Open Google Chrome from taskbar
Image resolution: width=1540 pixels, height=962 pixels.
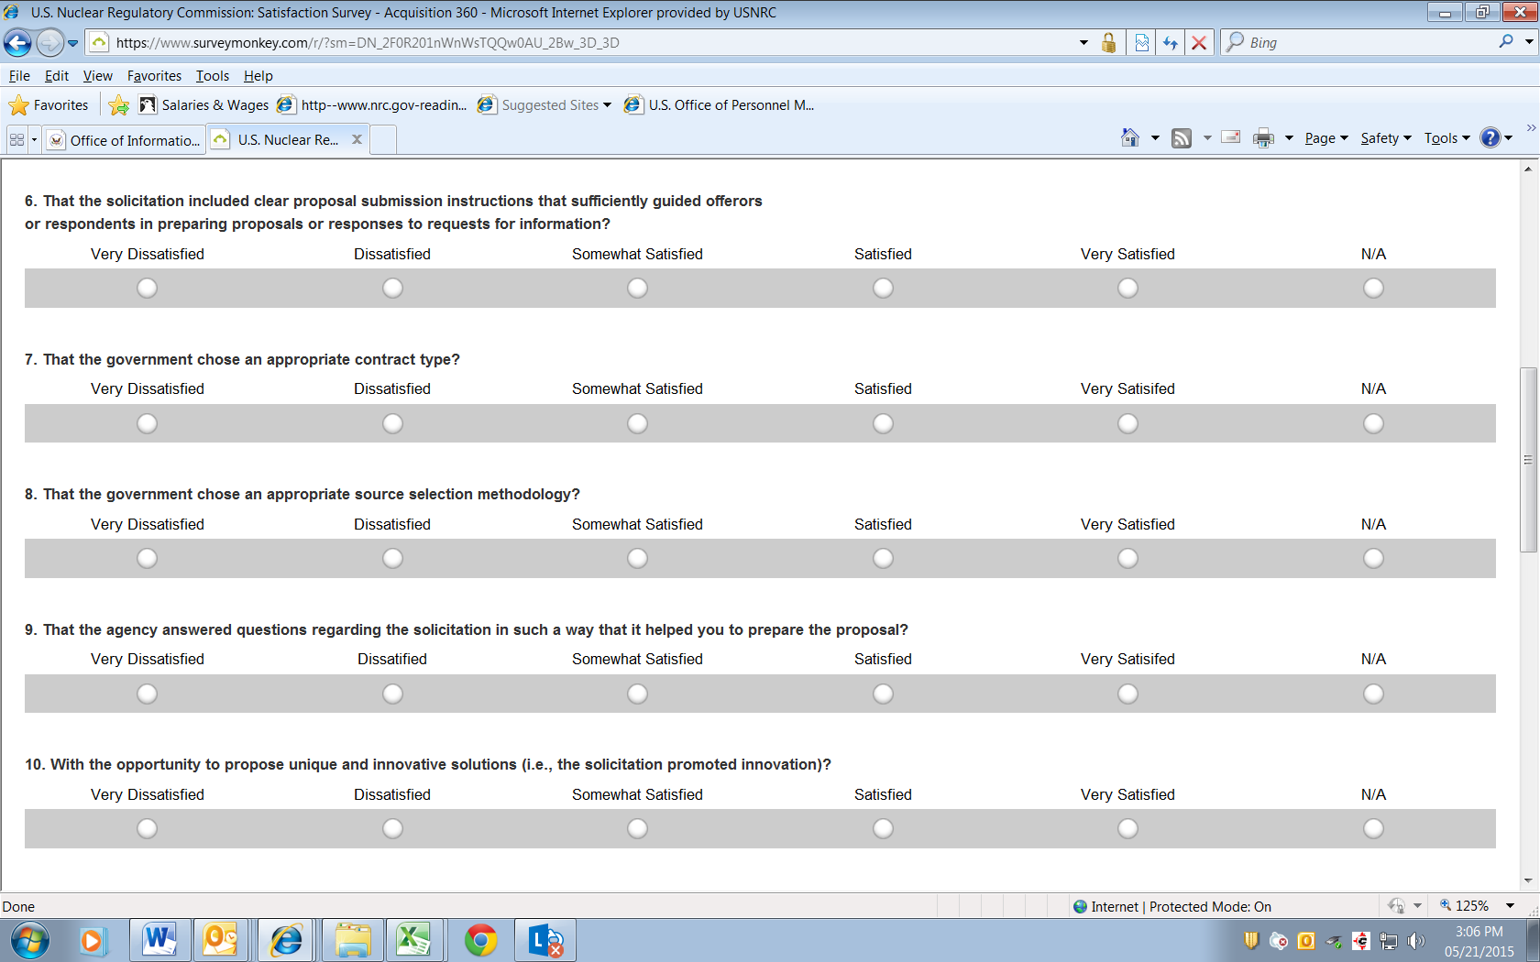[x=480, y=940]
